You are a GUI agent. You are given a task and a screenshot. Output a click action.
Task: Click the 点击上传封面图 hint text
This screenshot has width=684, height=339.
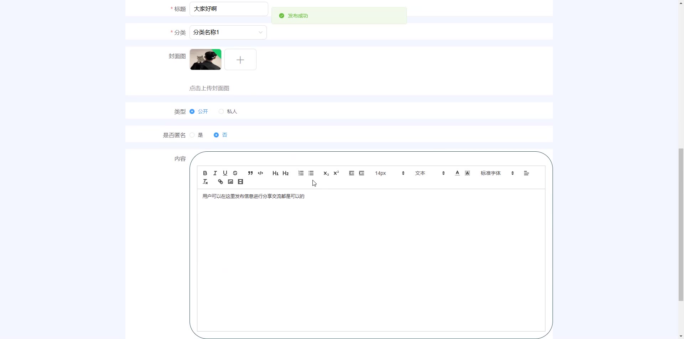pyautogui.click(x=209, y=88)
